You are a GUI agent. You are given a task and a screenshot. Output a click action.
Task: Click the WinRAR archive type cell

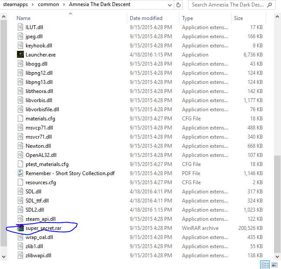(x=200, y=228)
